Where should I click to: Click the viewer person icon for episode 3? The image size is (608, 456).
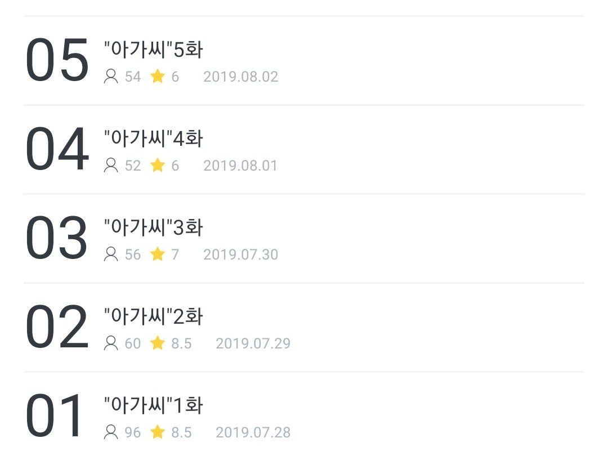tap(111, 254)
